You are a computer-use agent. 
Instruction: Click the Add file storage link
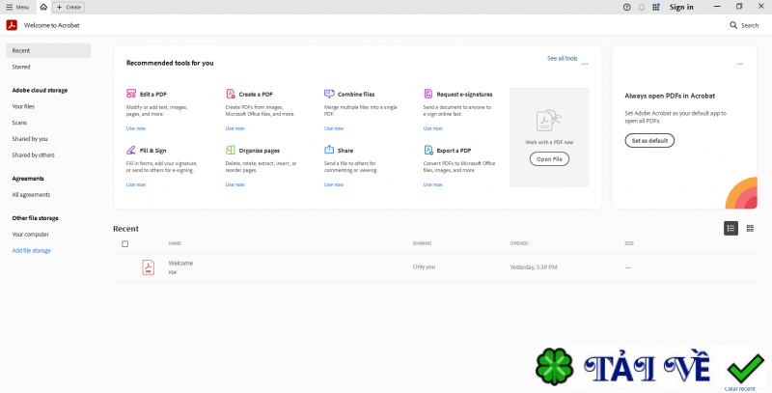[32, 251]
